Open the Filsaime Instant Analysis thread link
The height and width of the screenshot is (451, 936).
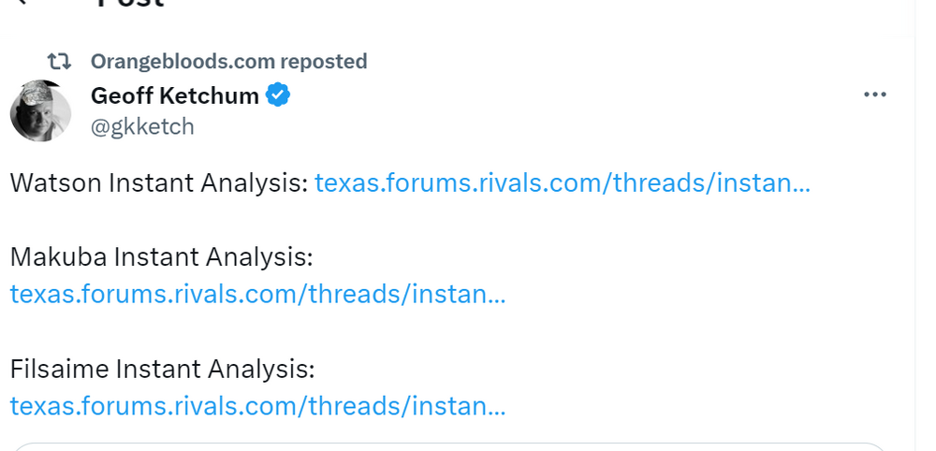[257, 406]
